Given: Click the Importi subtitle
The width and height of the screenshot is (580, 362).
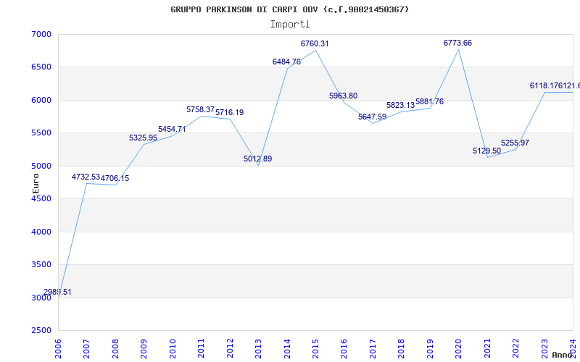Looking at the screenshot, I should (290, 25).
